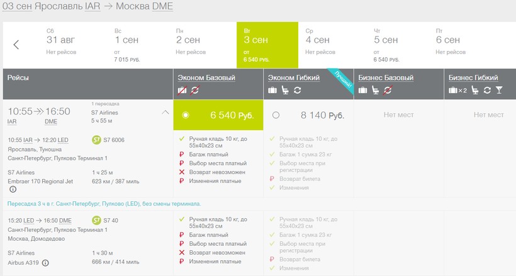516x276 pixels.
Task: Click arrow icon between 10:55 and 16:50
Action: 38,111
